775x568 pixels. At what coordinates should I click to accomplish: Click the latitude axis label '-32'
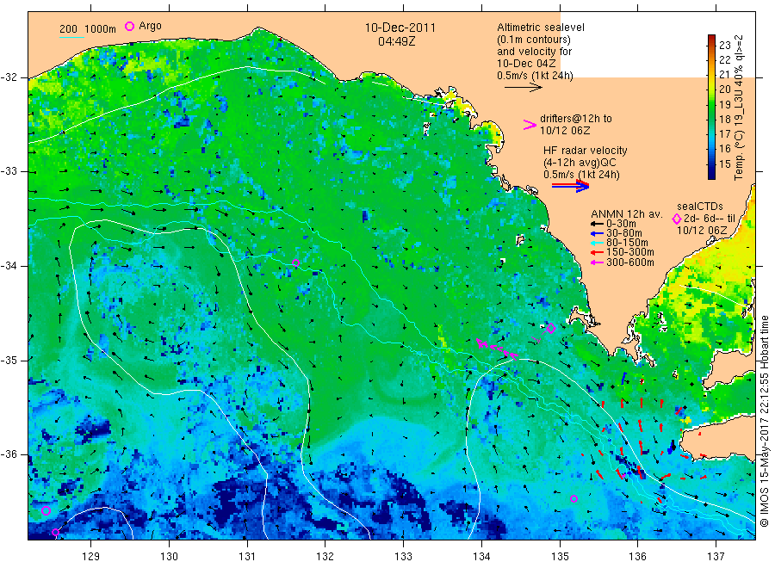click(9, 77)
